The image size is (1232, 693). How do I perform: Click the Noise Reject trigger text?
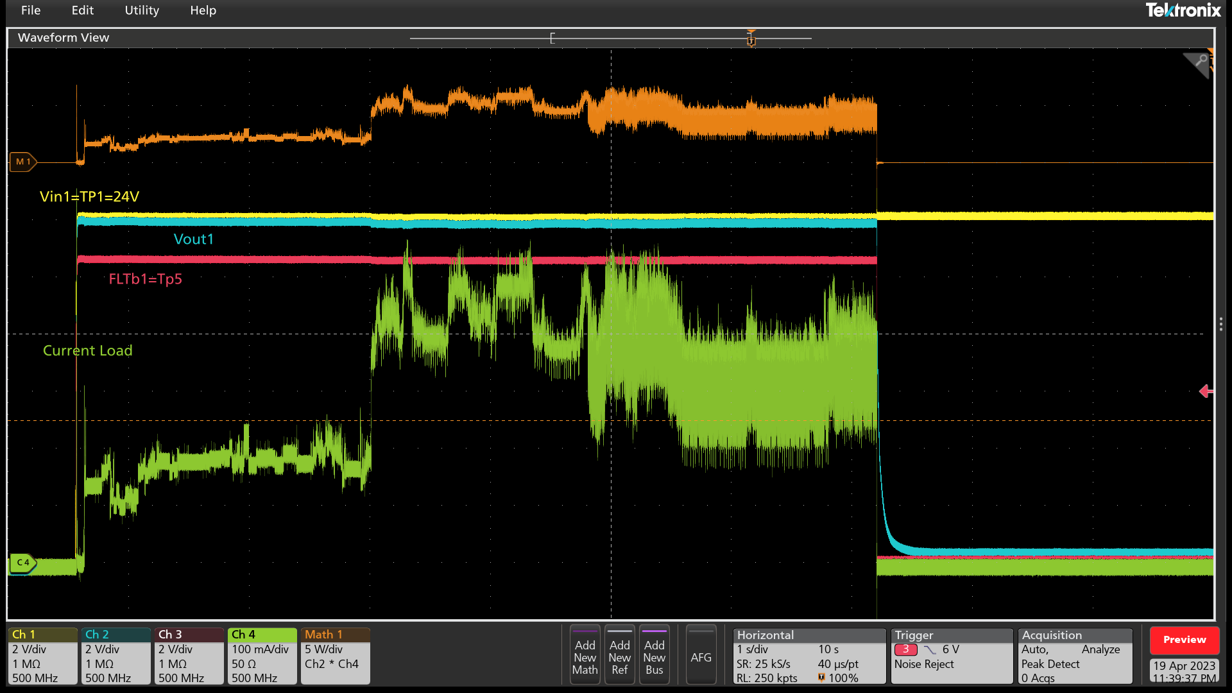pyautogui.click(x=924, y=664)
